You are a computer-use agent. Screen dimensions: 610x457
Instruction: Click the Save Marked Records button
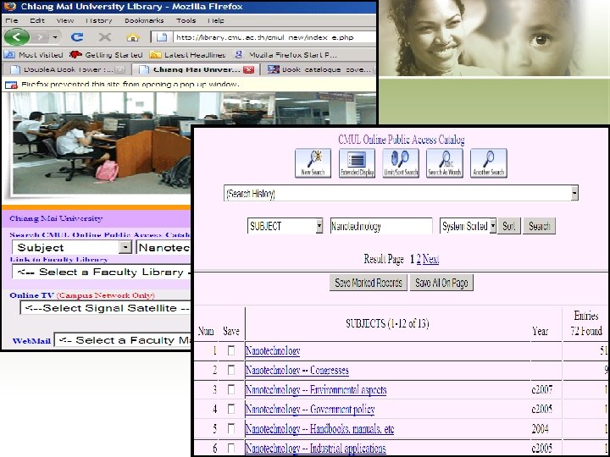click(369, 283)
